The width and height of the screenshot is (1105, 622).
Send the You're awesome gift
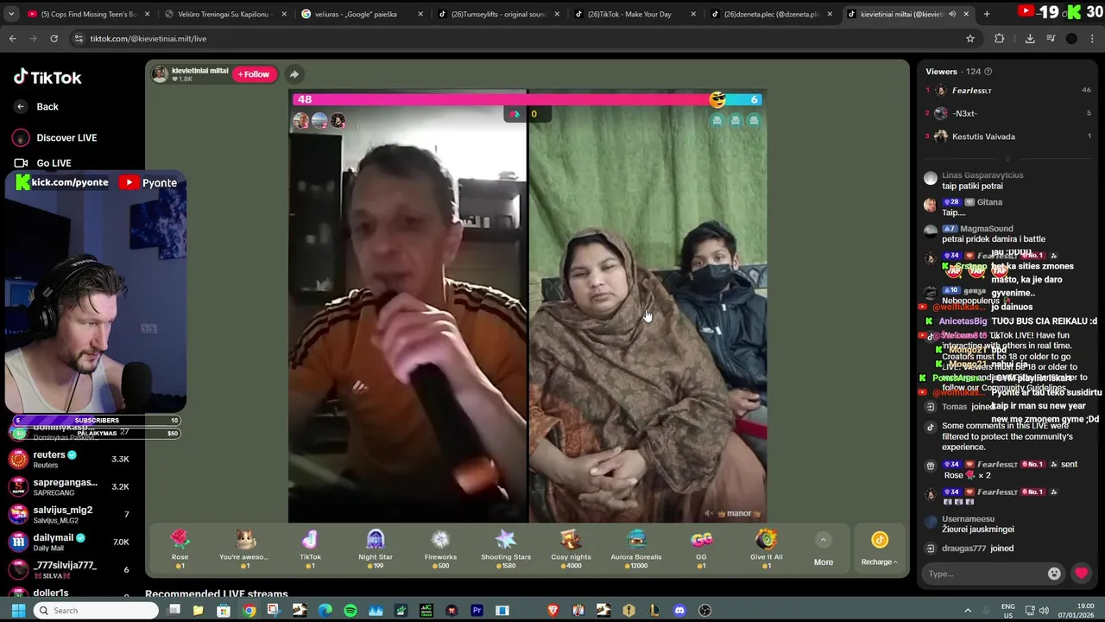[x=245, y=548]
